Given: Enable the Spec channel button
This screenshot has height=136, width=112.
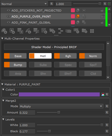Looking at the screenshot, I should (x=65, y=65).
